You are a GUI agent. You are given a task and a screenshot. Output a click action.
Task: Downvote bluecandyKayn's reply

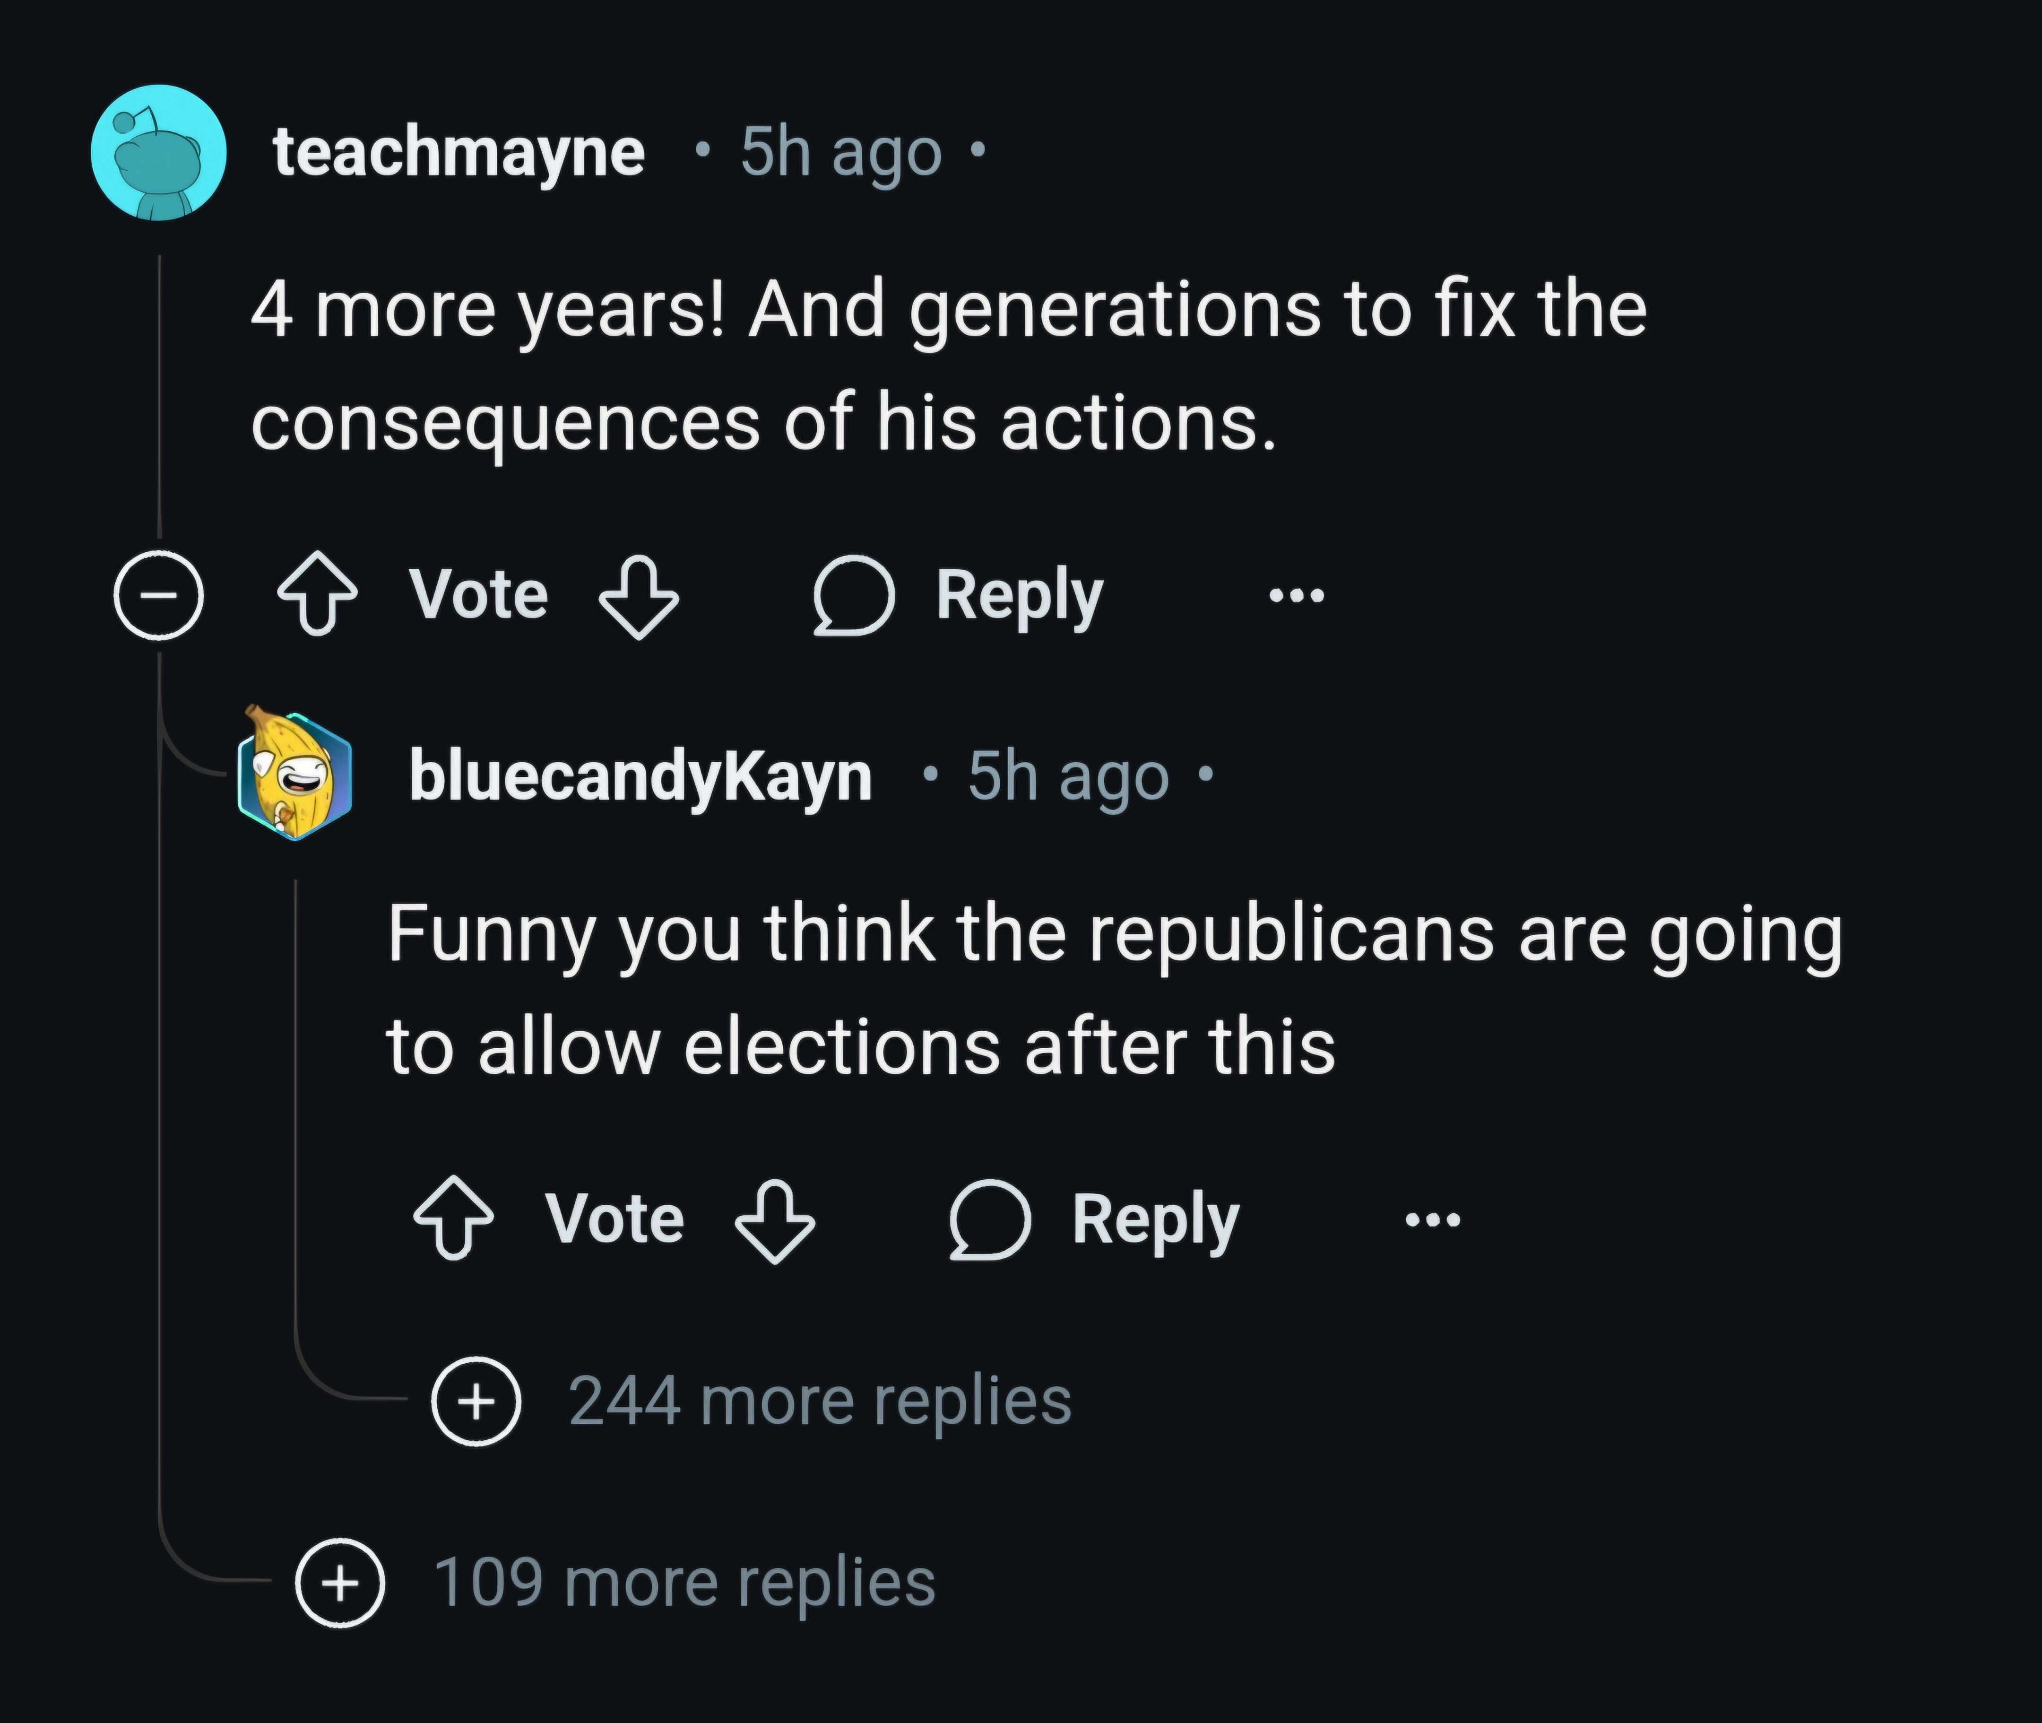[x=774, y=1221]
